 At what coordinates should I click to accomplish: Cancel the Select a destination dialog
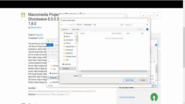[143, 80]
